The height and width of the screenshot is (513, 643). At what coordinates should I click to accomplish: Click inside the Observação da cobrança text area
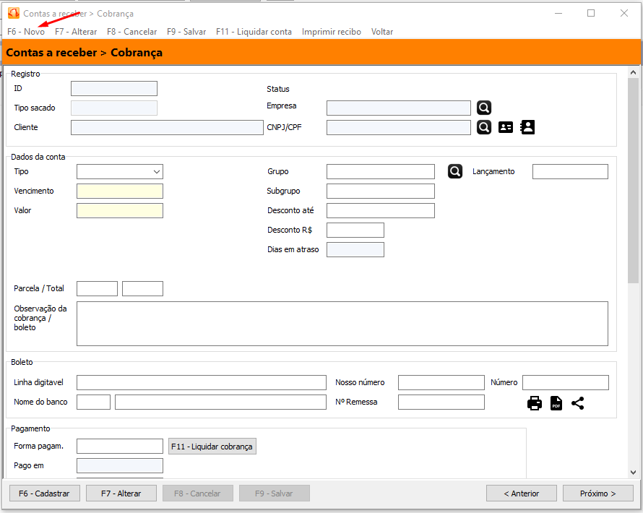342,324
